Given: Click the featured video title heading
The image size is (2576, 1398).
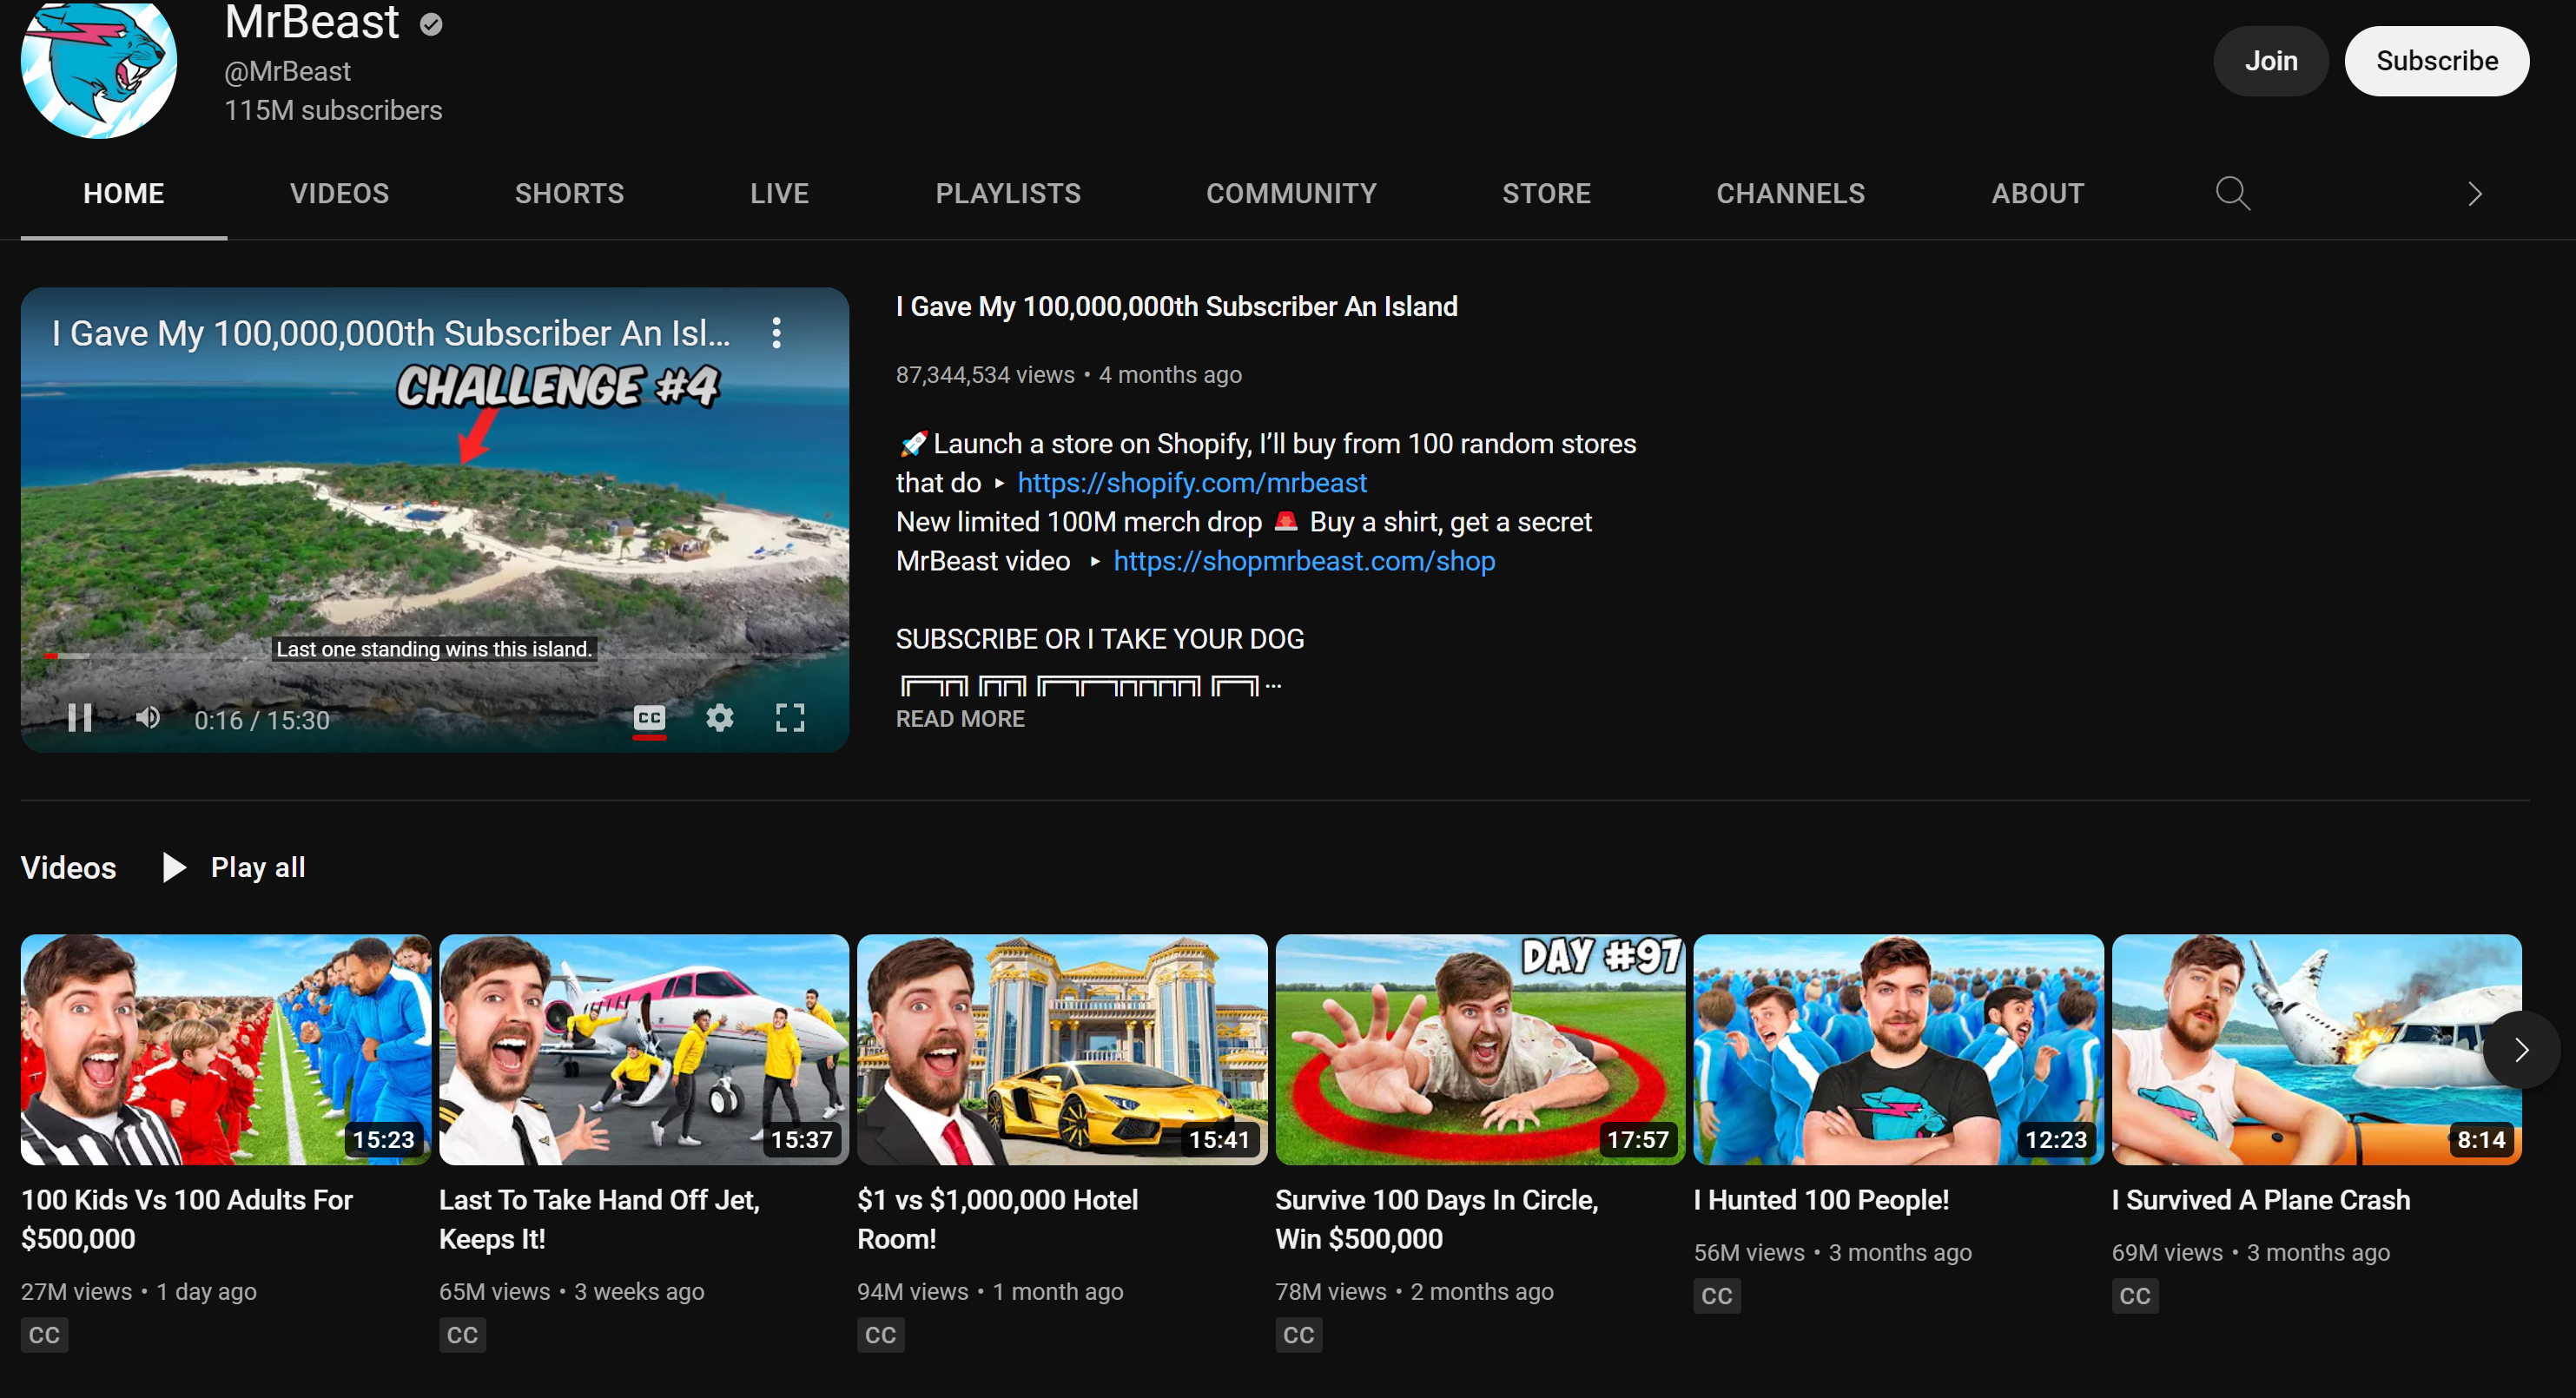Looking at the screenshot, I should pyautogui.click(x=1177, y=307).
